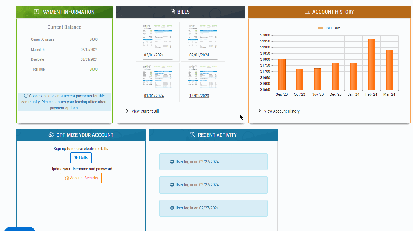Open Account Security settings
Image resolution: width=413 pixels, height=231 pixels.
click(81, 178)
